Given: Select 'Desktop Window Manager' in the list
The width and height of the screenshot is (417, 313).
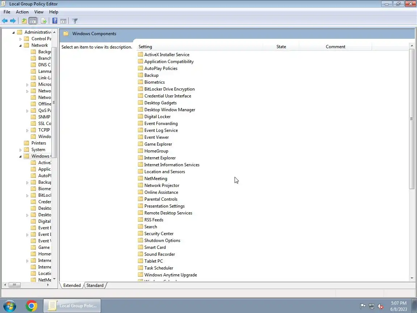Looking at the screenshot, I should 170,110.
